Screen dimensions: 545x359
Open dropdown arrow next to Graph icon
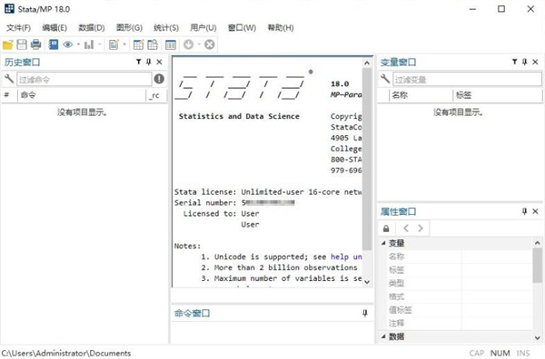tap(99, 44)
